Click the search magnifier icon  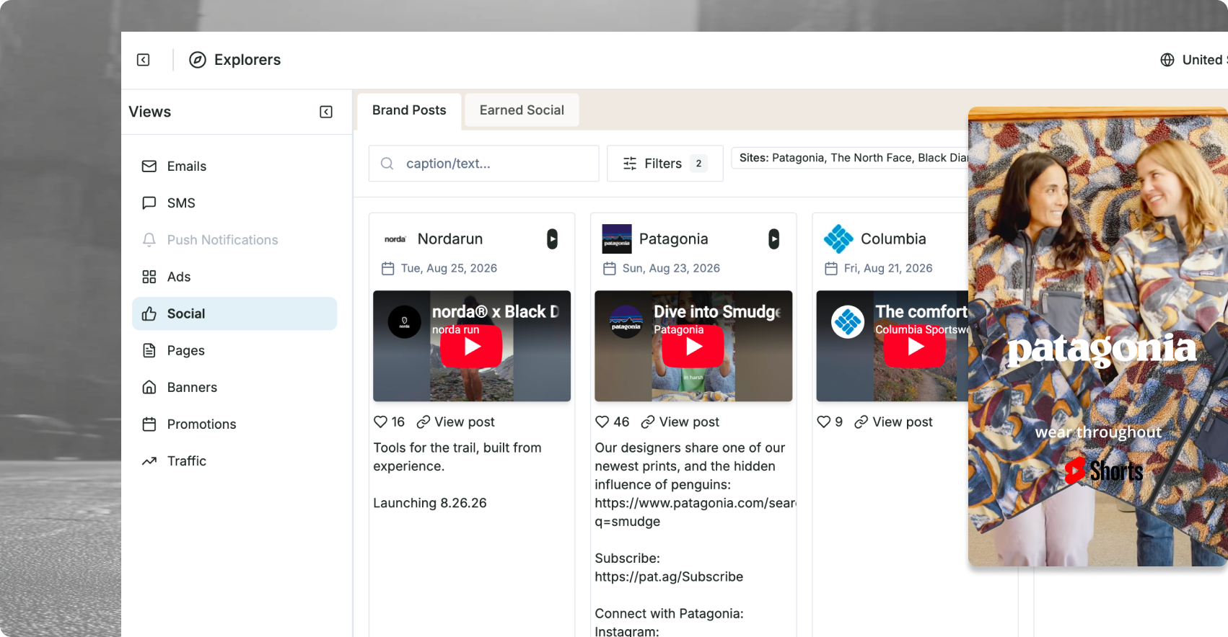[x=387, y=164]
